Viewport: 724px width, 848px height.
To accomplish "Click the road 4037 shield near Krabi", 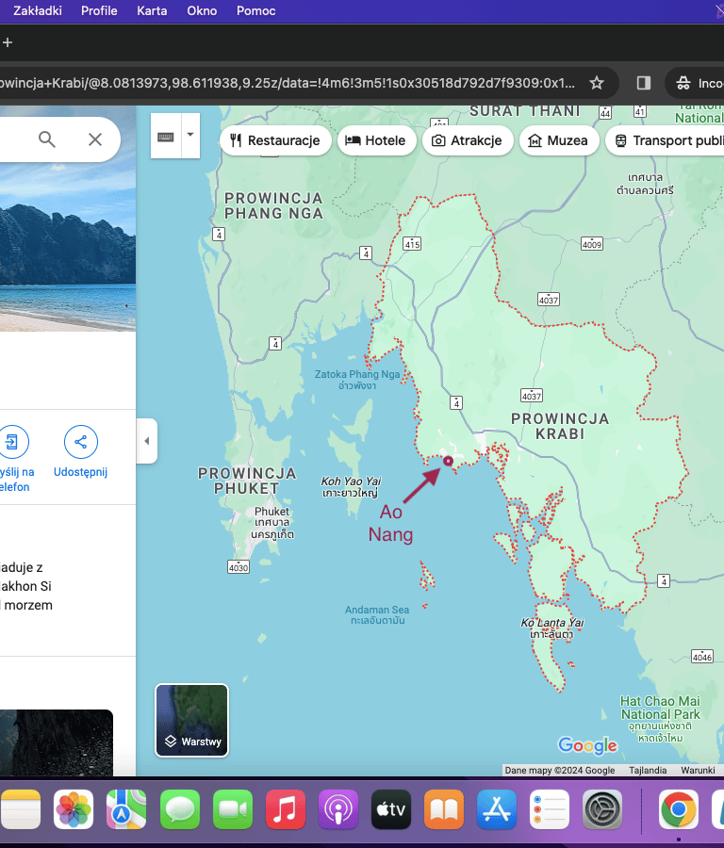I will pos(532,396).
